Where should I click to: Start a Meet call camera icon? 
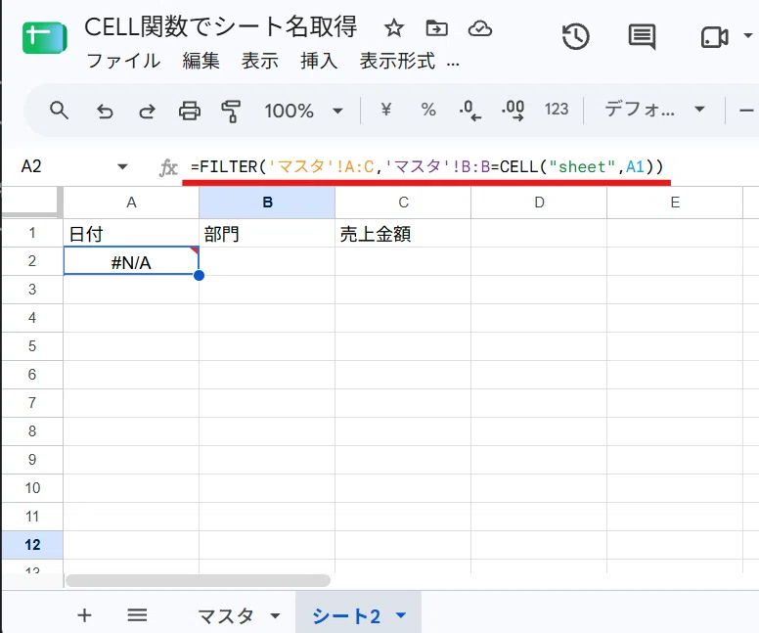click(x=714, y=37)
